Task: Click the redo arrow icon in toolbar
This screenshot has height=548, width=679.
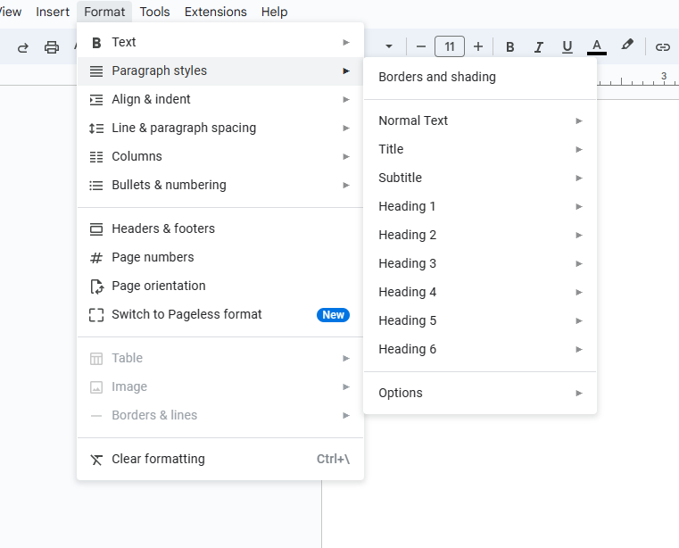Action: [22, 46]
